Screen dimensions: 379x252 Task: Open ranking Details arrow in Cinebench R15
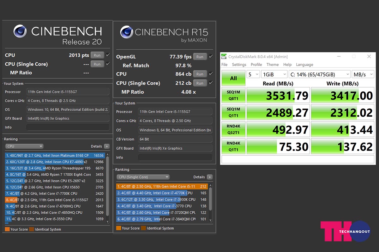tap(209, 177)
